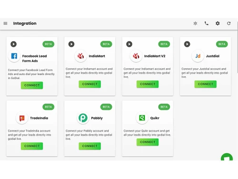Open settings via the gear icon
238x179 pixels.
pos(218,23)
